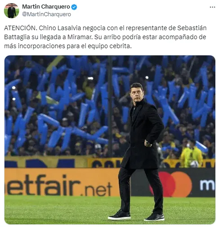This screenshot has height=227, width=218.
Task: Click the wristwatch on the man's hand
Action: coord(148,144)
